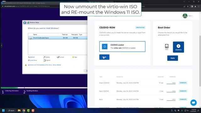Open the Windows Start button
The image size is (201, 113).
[3, 110]
